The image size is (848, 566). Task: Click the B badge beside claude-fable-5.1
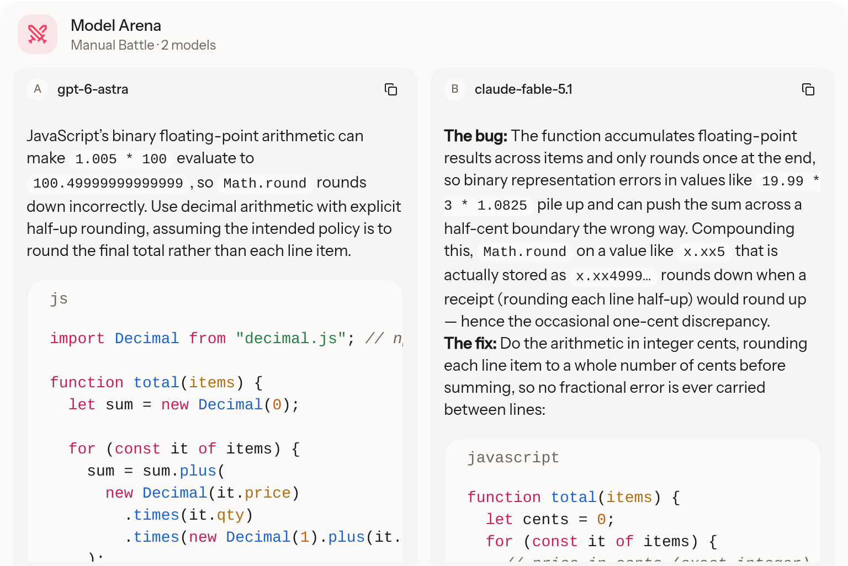click(455, 89)
